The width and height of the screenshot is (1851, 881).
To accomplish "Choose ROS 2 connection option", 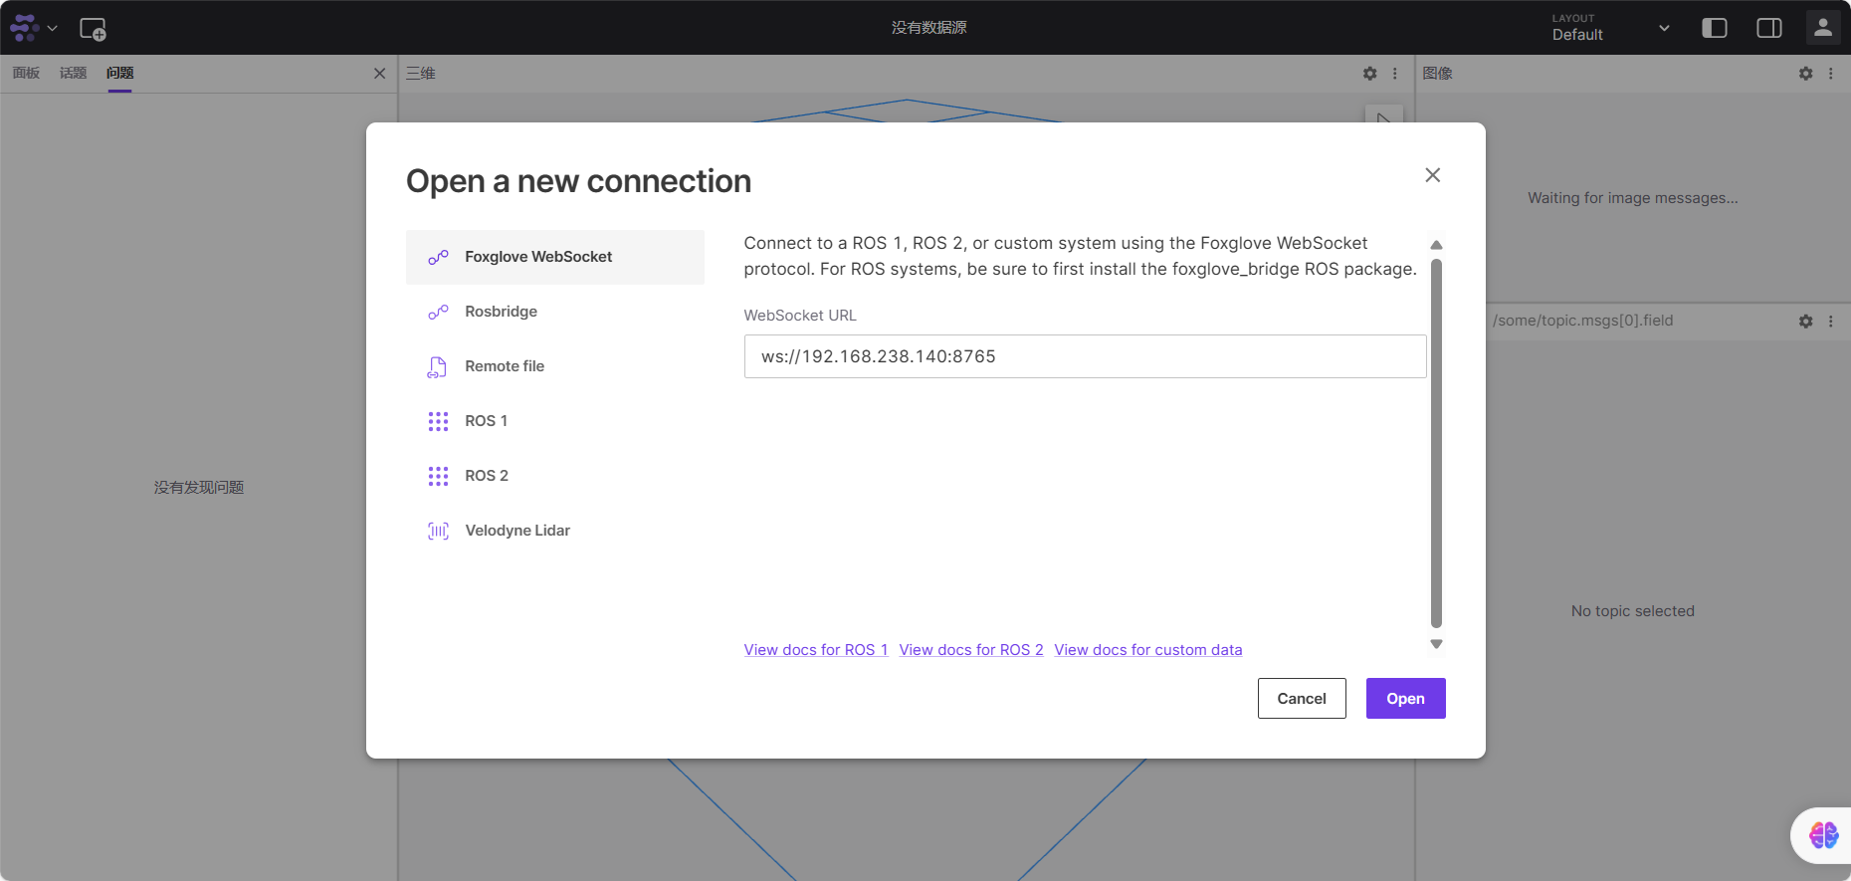I will [x=555, y=476].
